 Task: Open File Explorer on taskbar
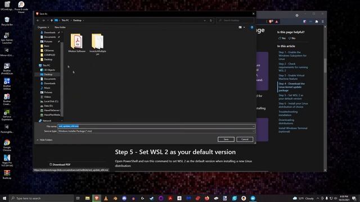click(x=88, y=198)
